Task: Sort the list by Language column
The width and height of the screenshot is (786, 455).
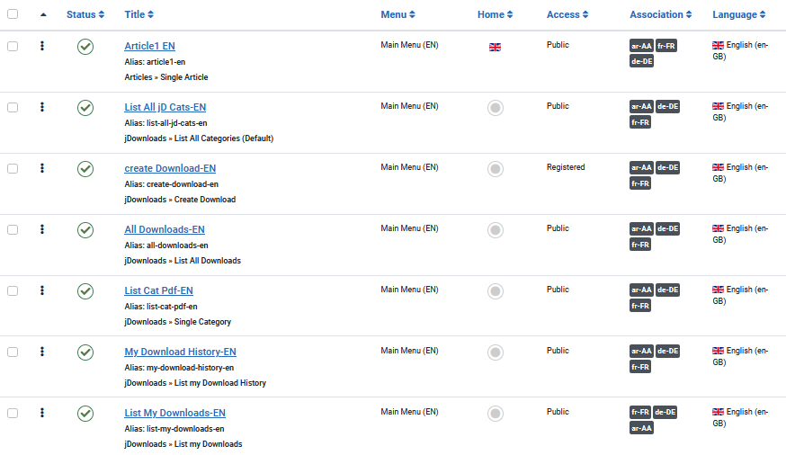Action: coord(739,14)
